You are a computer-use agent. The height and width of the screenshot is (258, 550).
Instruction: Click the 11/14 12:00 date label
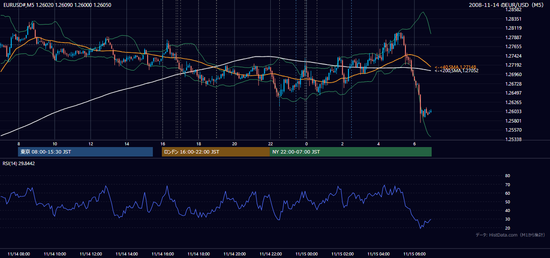tap(91, 254)
